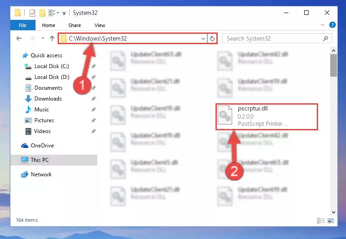The height and width of the screenshot is (239, 346).
Task: Switch to the View ribbon tab
Action: click(100, 25)
